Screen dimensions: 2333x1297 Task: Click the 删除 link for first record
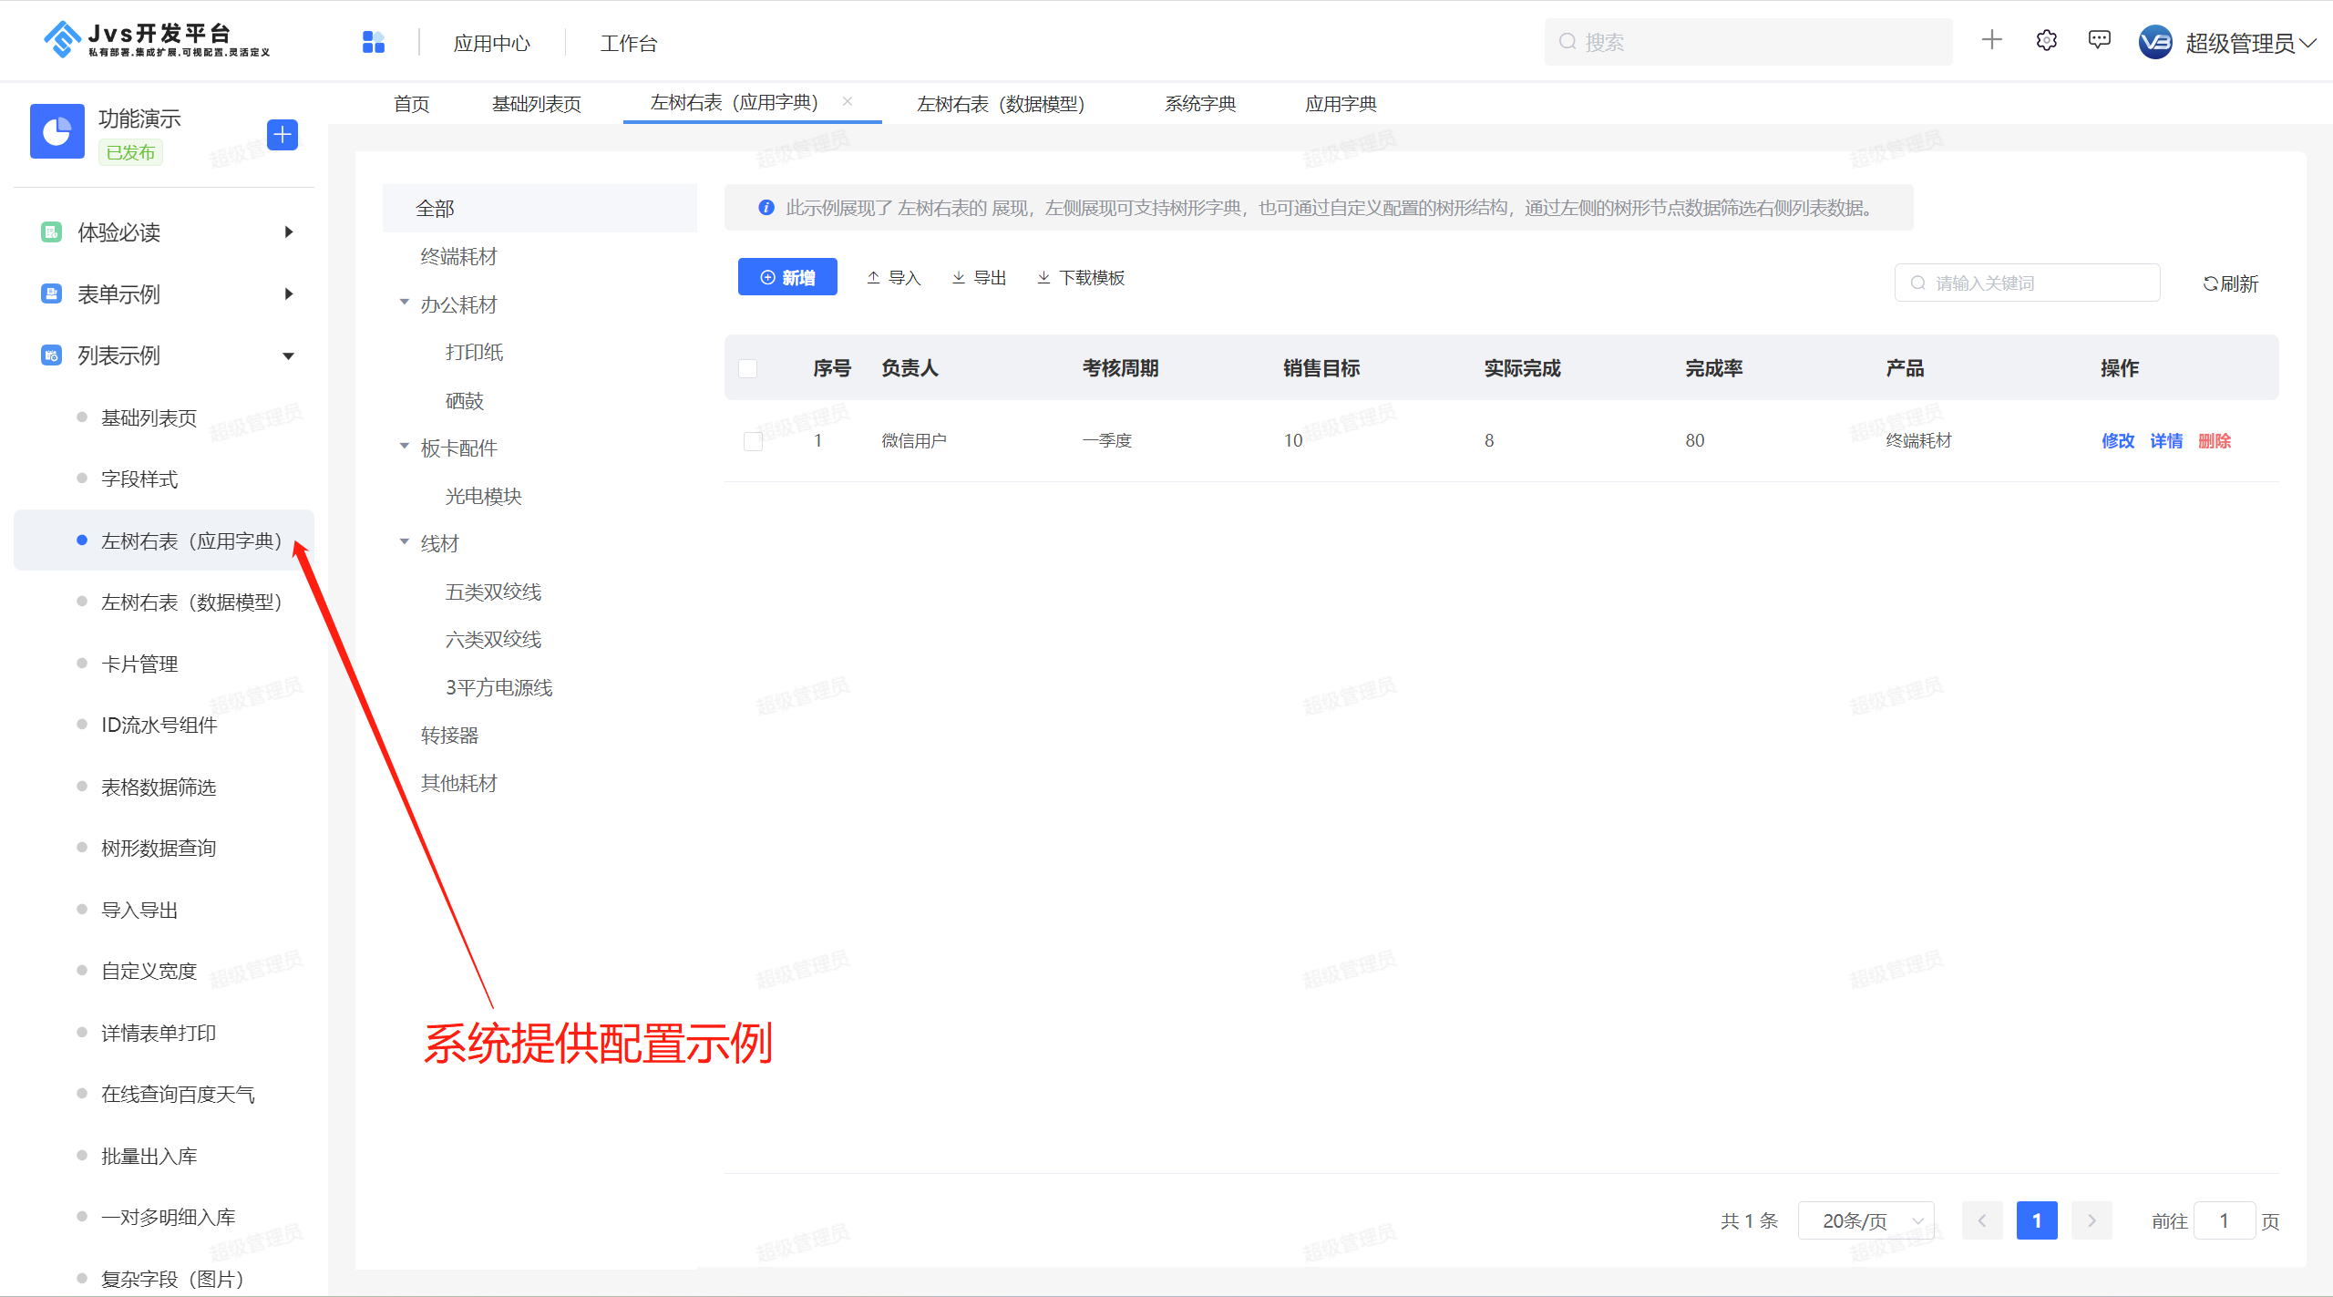coord(2218,439)
